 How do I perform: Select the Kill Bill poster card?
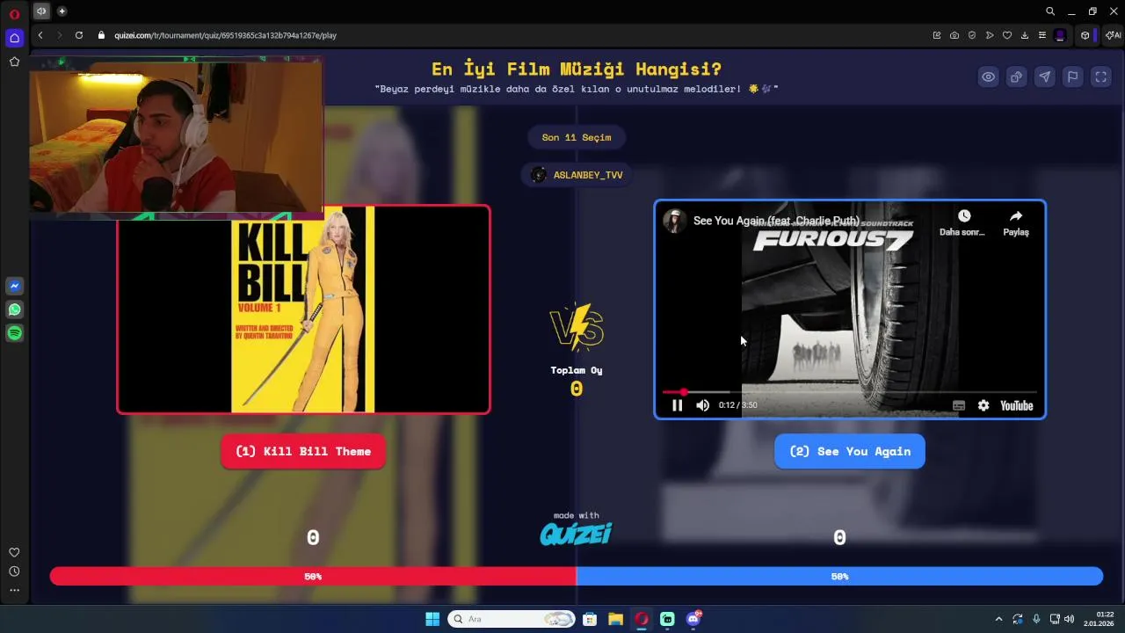(x=303, y=309)
